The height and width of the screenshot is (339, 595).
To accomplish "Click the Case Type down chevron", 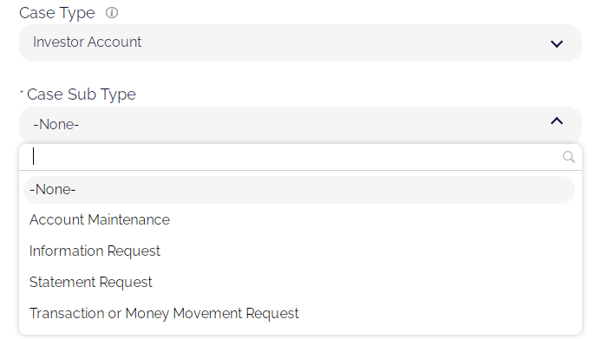I will (x=557, y=44).
